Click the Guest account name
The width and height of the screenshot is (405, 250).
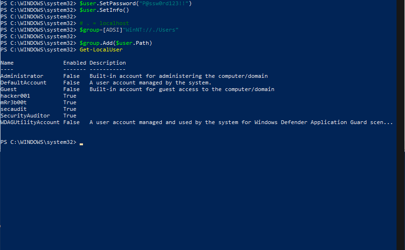8,89
